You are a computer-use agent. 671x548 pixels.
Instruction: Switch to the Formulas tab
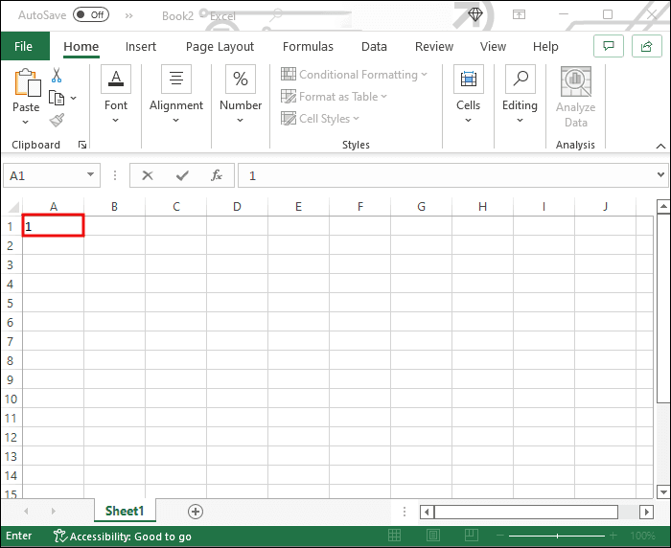308,46
